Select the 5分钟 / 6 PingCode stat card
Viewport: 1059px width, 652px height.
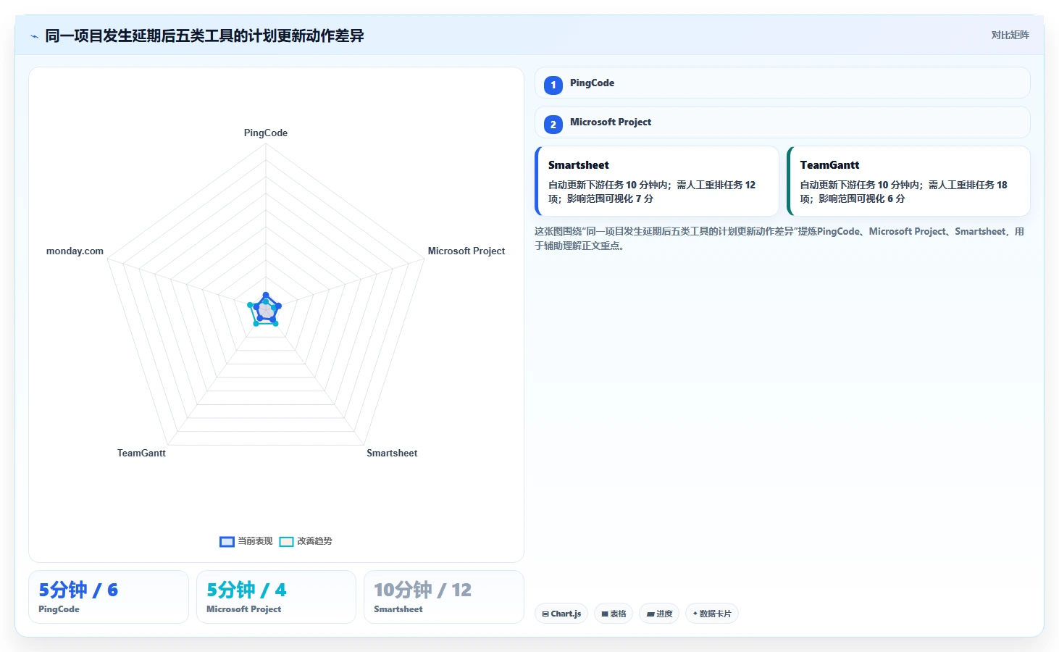109,597
